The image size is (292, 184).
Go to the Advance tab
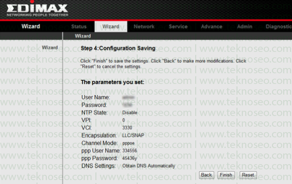coord(212,27)
